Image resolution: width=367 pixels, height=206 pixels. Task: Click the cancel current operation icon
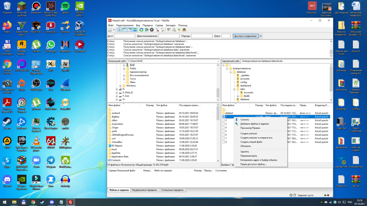pos(152,30)
